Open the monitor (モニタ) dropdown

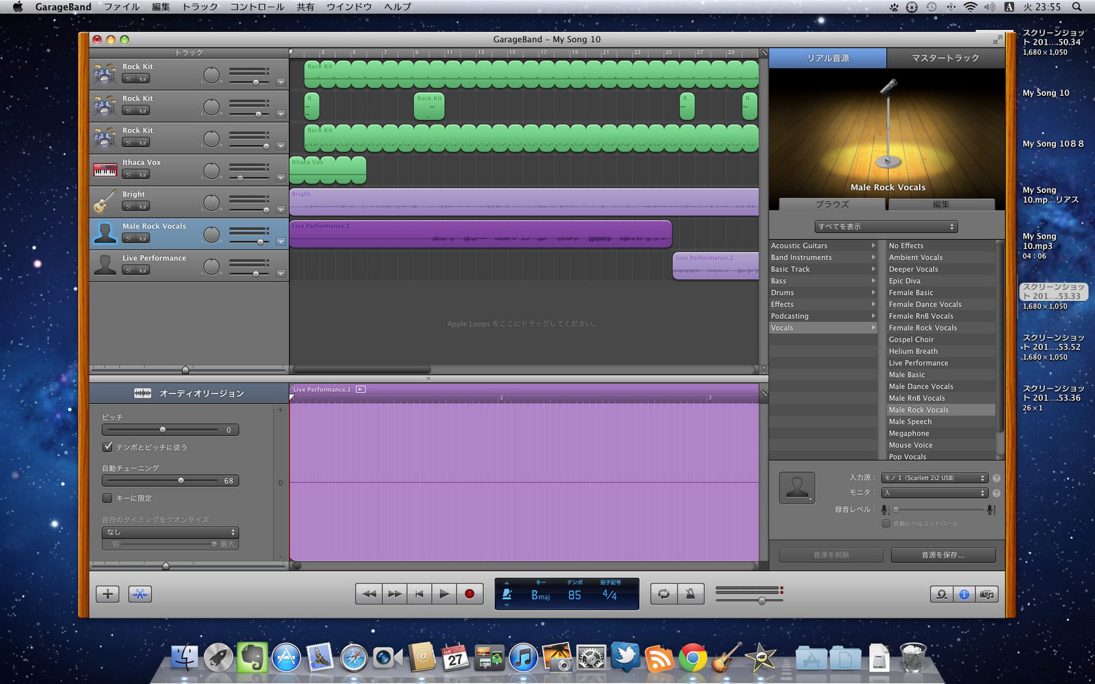tap(934, 493)
